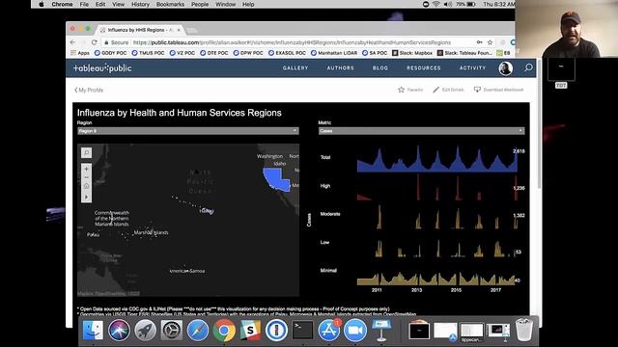Open Keynote from the dock
The width and height of the screenshot is (618, 347).
(381, 330)
